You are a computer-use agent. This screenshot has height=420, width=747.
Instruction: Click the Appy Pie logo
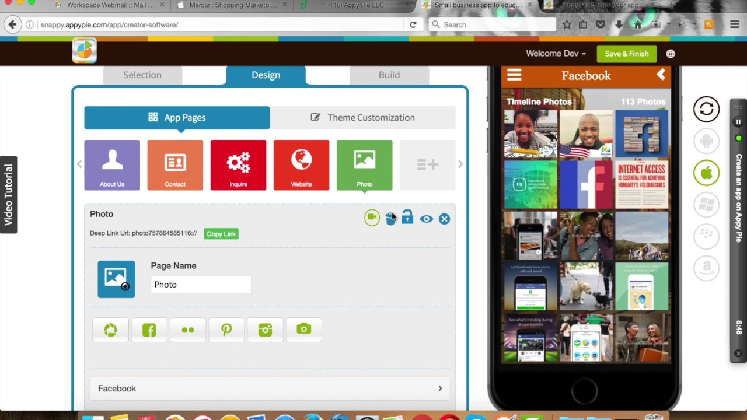pos(85,51)
